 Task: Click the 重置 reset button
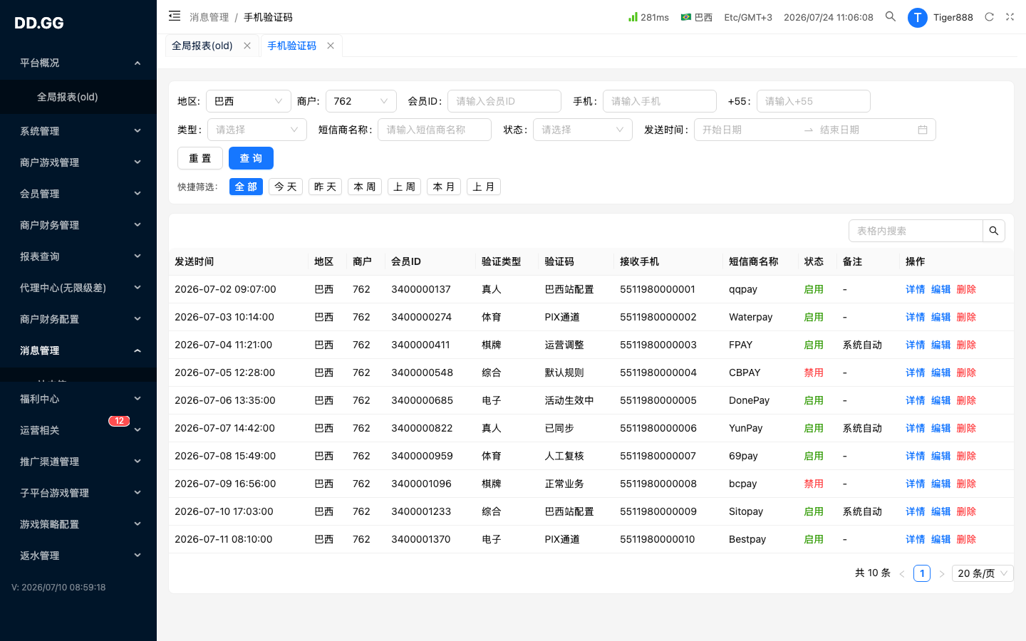200,158
